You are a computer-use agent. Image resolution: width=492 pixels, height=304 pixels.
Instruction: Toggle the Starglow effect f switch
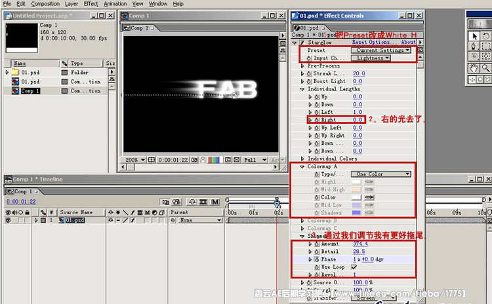302,43
